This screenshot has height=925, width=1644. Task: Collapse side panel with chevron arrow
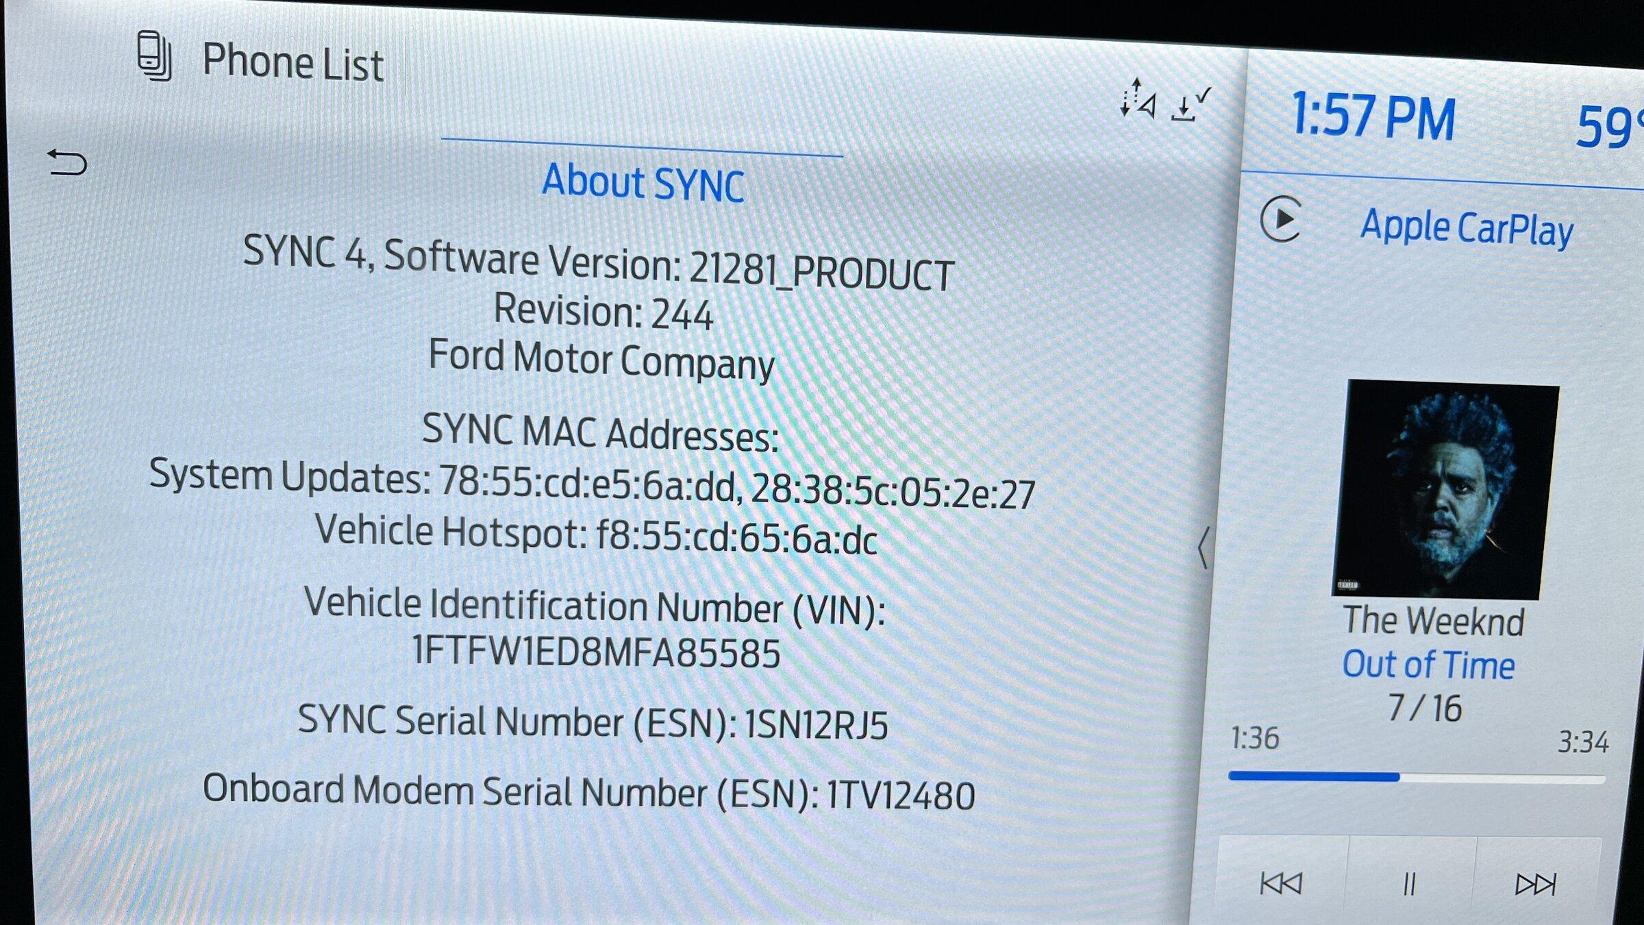click(1204, 547)
